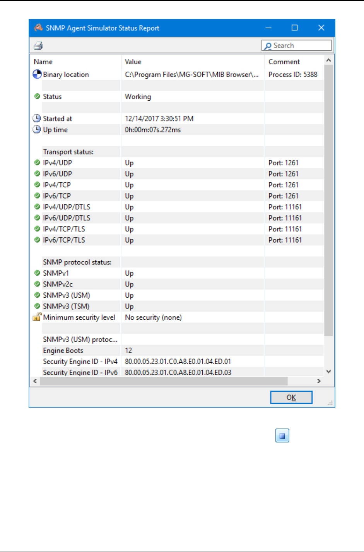Select the Engine Boots value '12'
This screenshot has width=364, height=552.
(x=128, y=350)
